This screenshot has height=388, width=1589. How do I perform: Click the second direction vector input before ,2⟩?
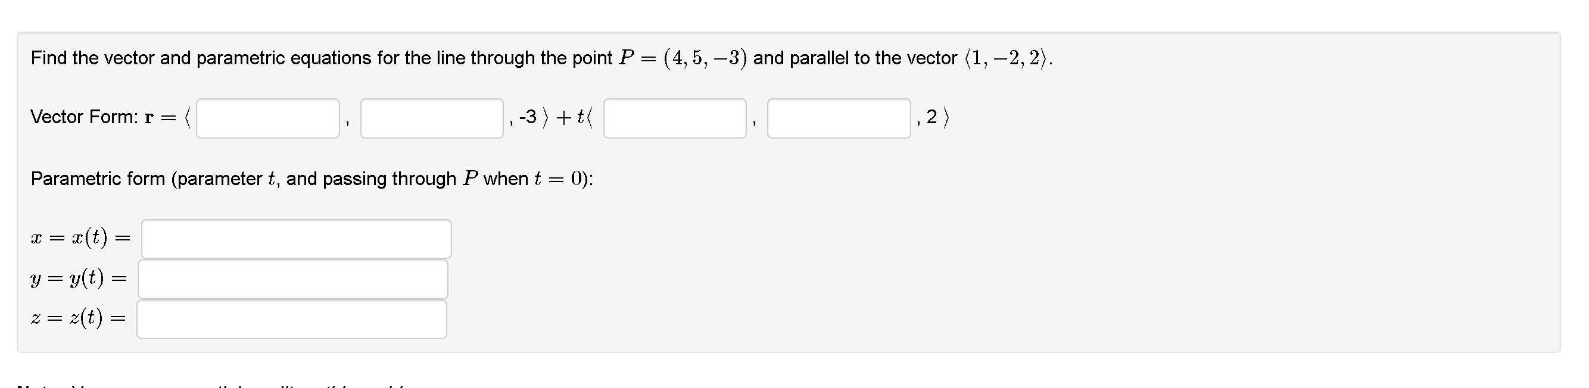coord(837,120)
